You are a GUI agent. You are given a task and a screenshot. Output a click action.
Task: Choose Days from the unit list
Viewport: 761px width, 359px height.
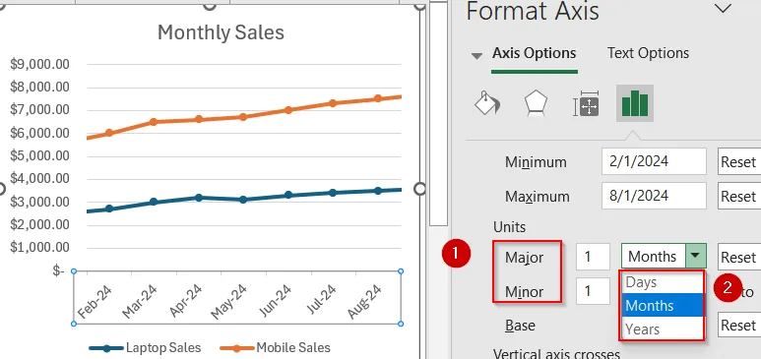click(x=662, y=282)
